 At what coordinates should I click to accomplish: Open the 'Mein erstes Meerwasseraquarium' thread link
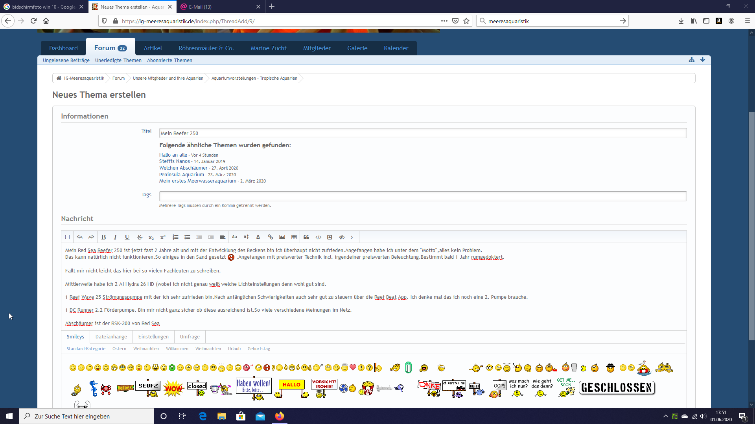(198, 181)
